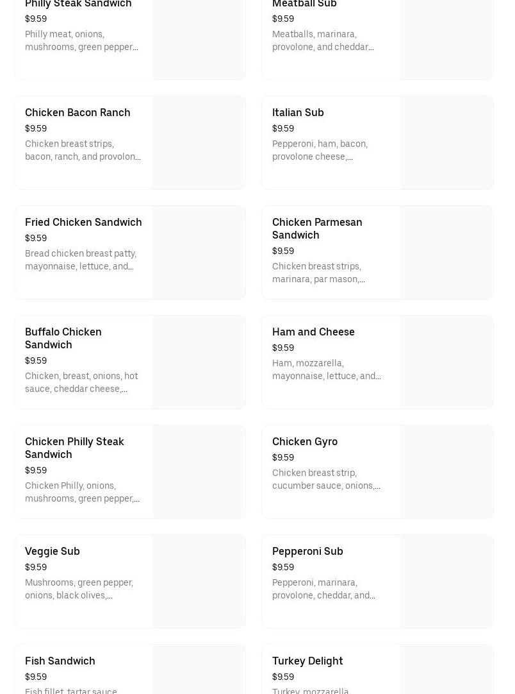Open the Pepperoni Sub item

tap(377, 582)
